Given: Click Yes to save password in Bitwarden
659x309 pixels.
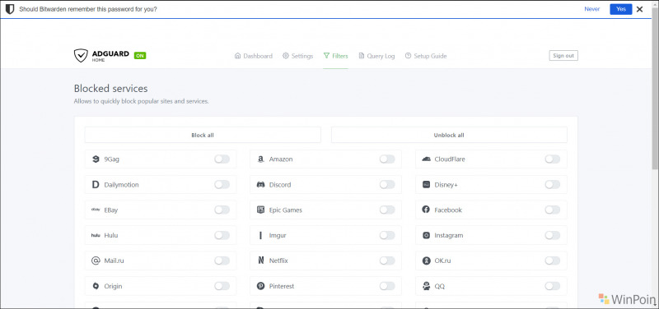Looking at the screenshot, I should tap(621, 9).
